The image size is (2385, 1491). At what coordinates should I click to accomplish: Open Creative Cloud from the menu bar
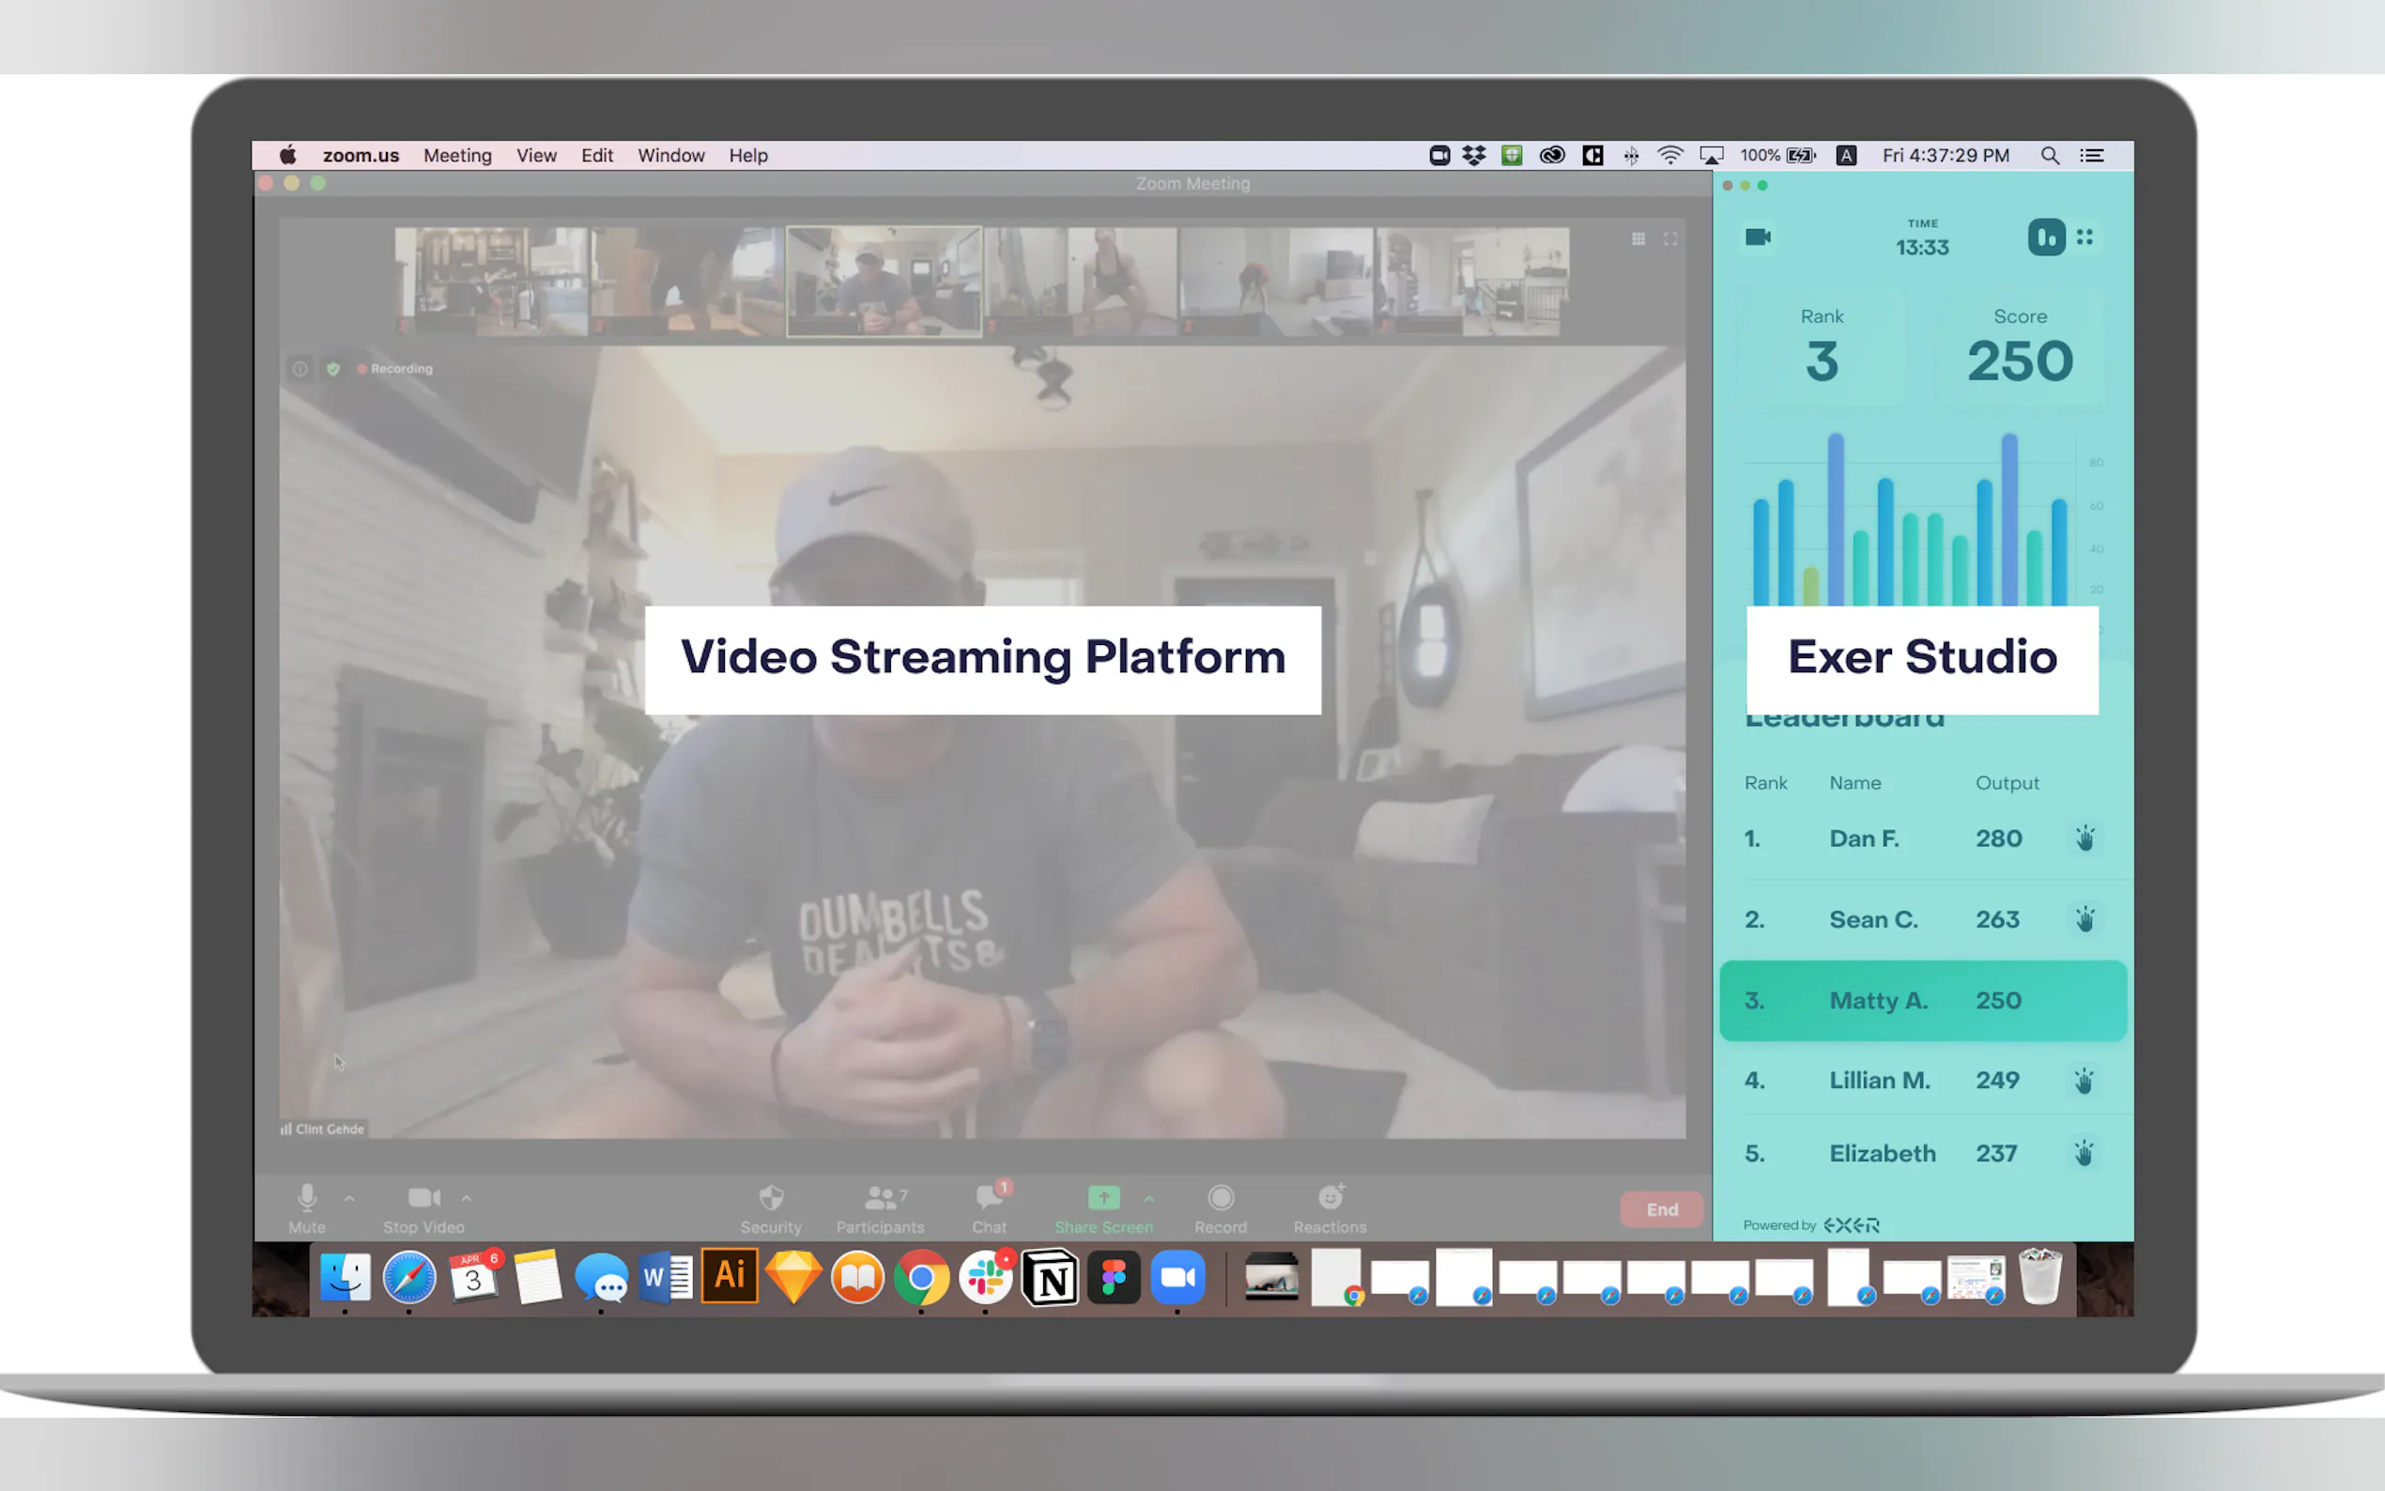1552,155
